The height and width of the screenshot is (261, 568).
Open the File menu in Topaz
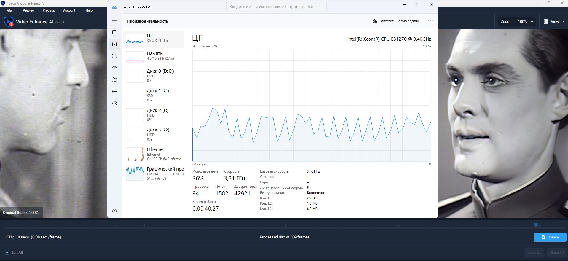pyautogui.click(x=9, y=10)
